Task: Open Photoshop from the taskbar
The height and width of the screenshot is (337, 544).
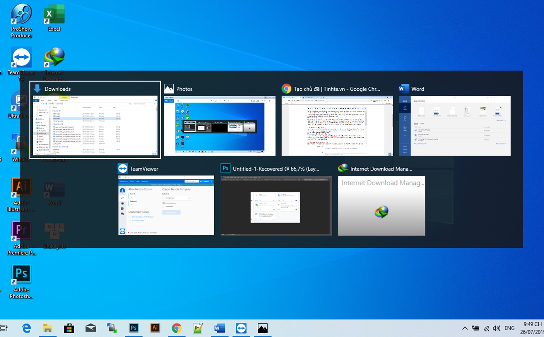Action: tap(134, 328)
